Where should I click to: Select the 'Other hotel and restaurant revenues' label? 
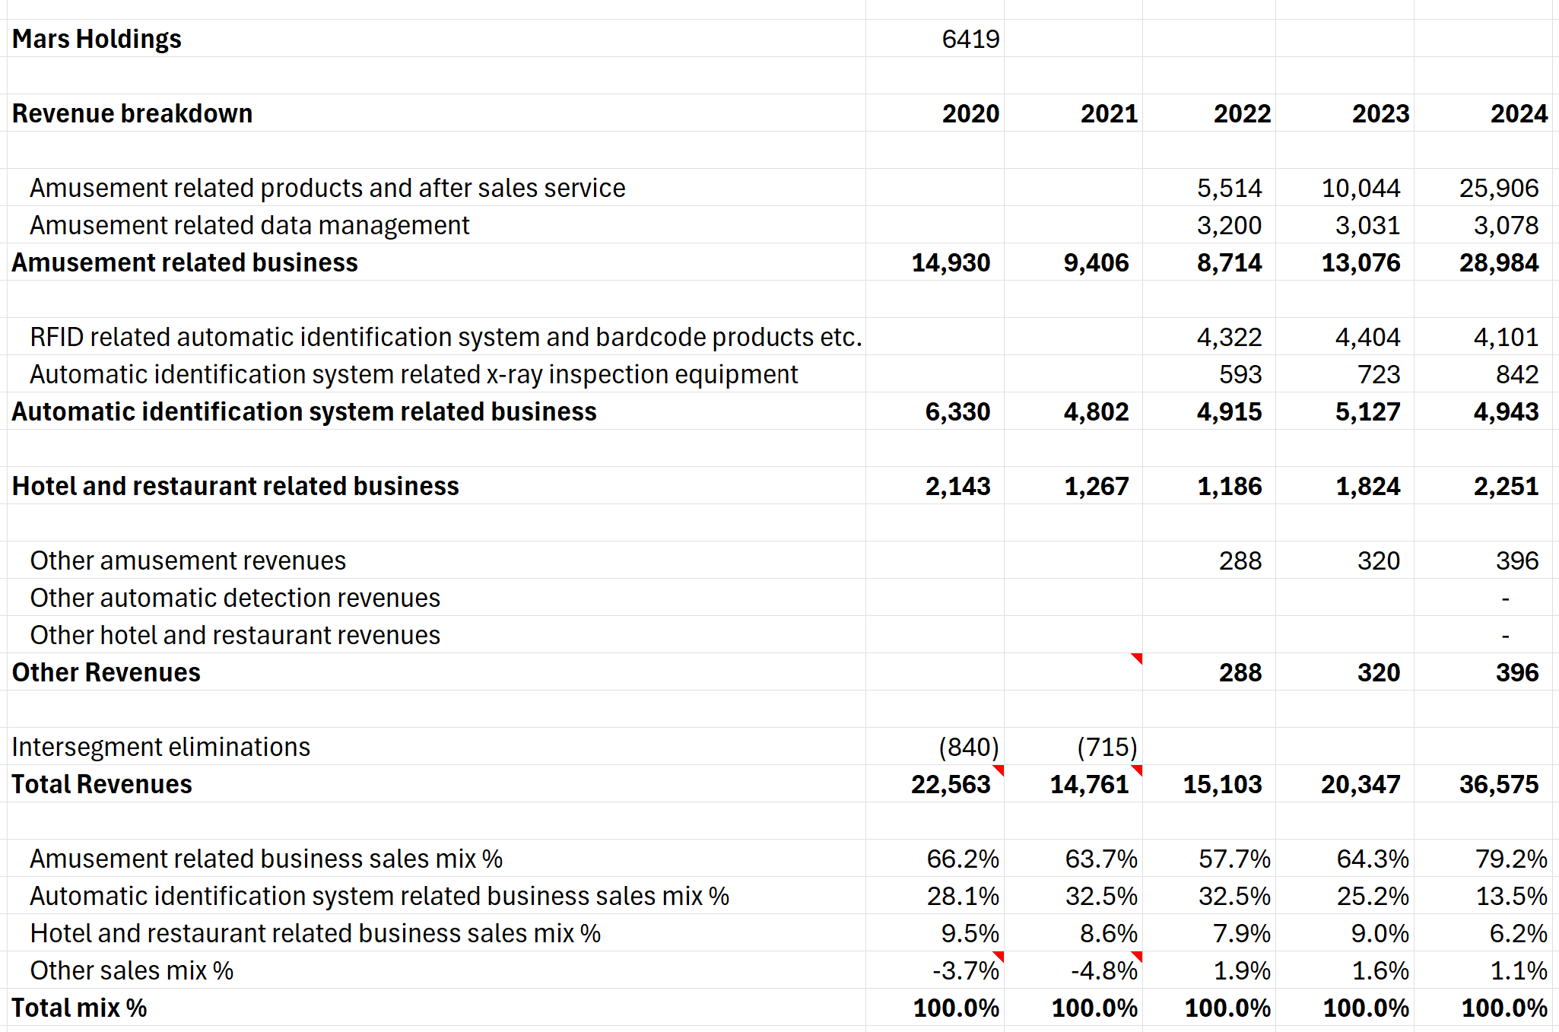point(235,635)
